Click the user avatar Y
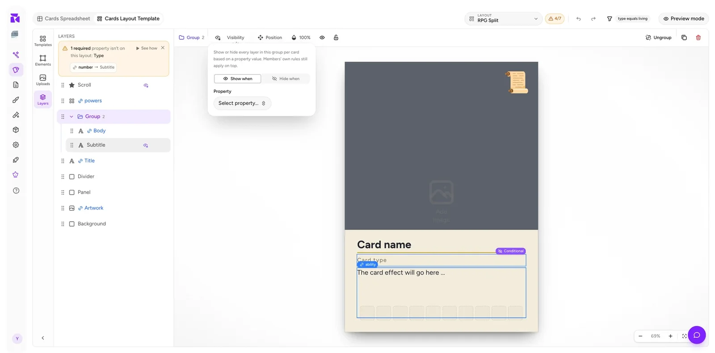Image resolution: width=715 pixels, height=353 pixels. tap(17, 339)
